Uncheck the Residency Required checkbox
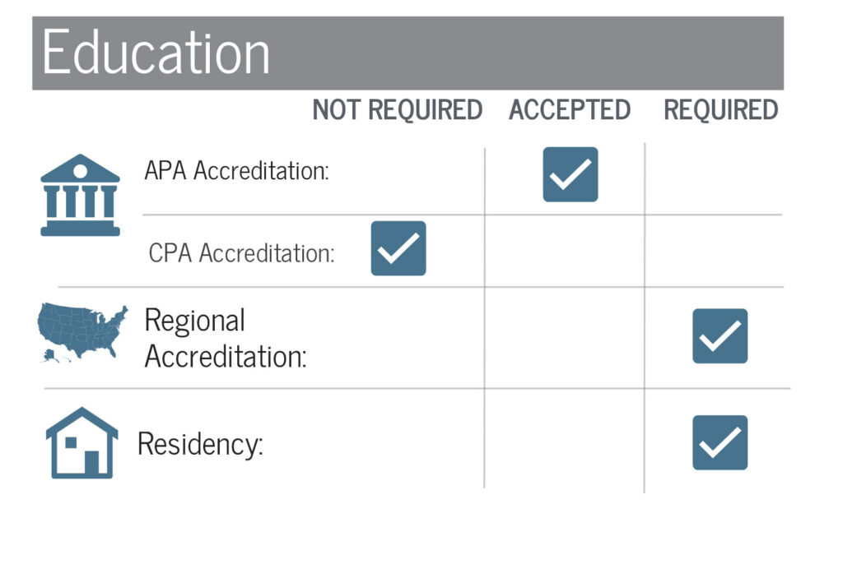843x564 pixels. pos(720,442)
